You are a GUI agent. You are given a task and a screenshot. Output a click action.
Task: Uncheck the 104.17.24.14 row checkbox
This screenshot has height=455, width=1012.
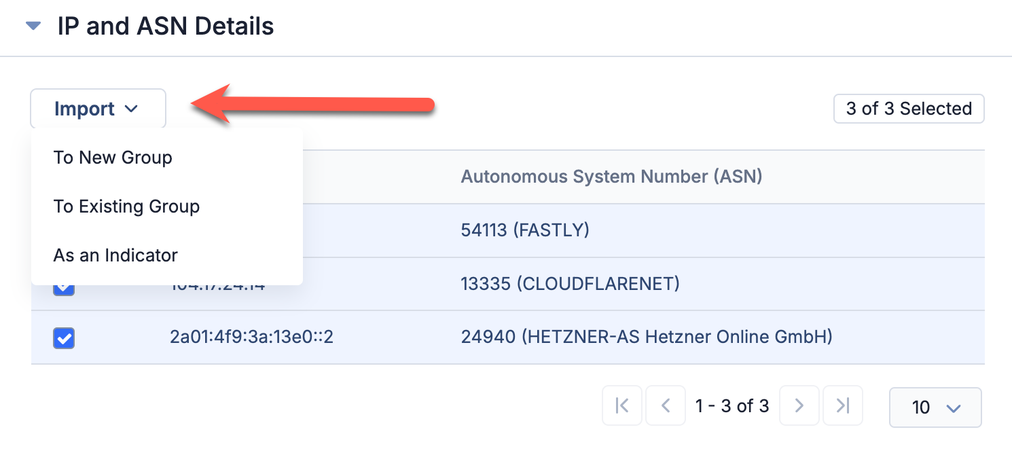click(63, 286)
